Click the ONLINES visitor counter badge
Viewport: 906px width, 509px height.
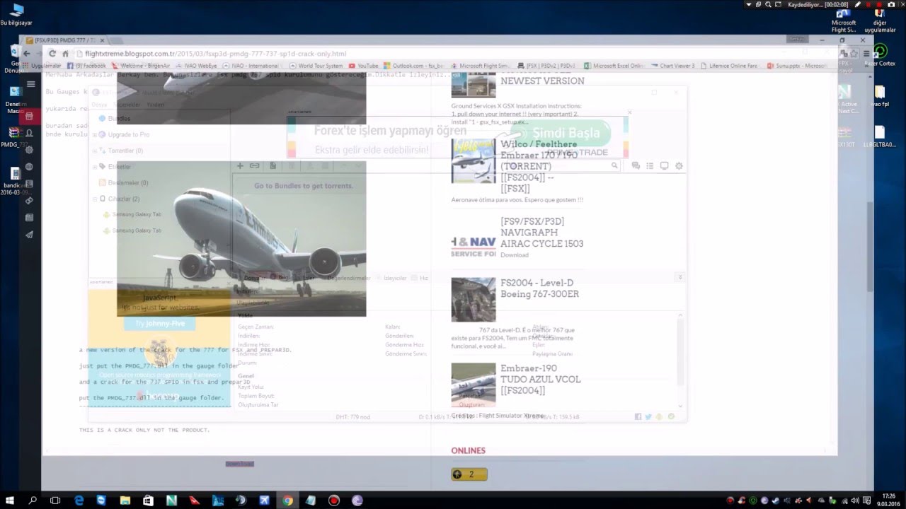[x=469, y=474]
